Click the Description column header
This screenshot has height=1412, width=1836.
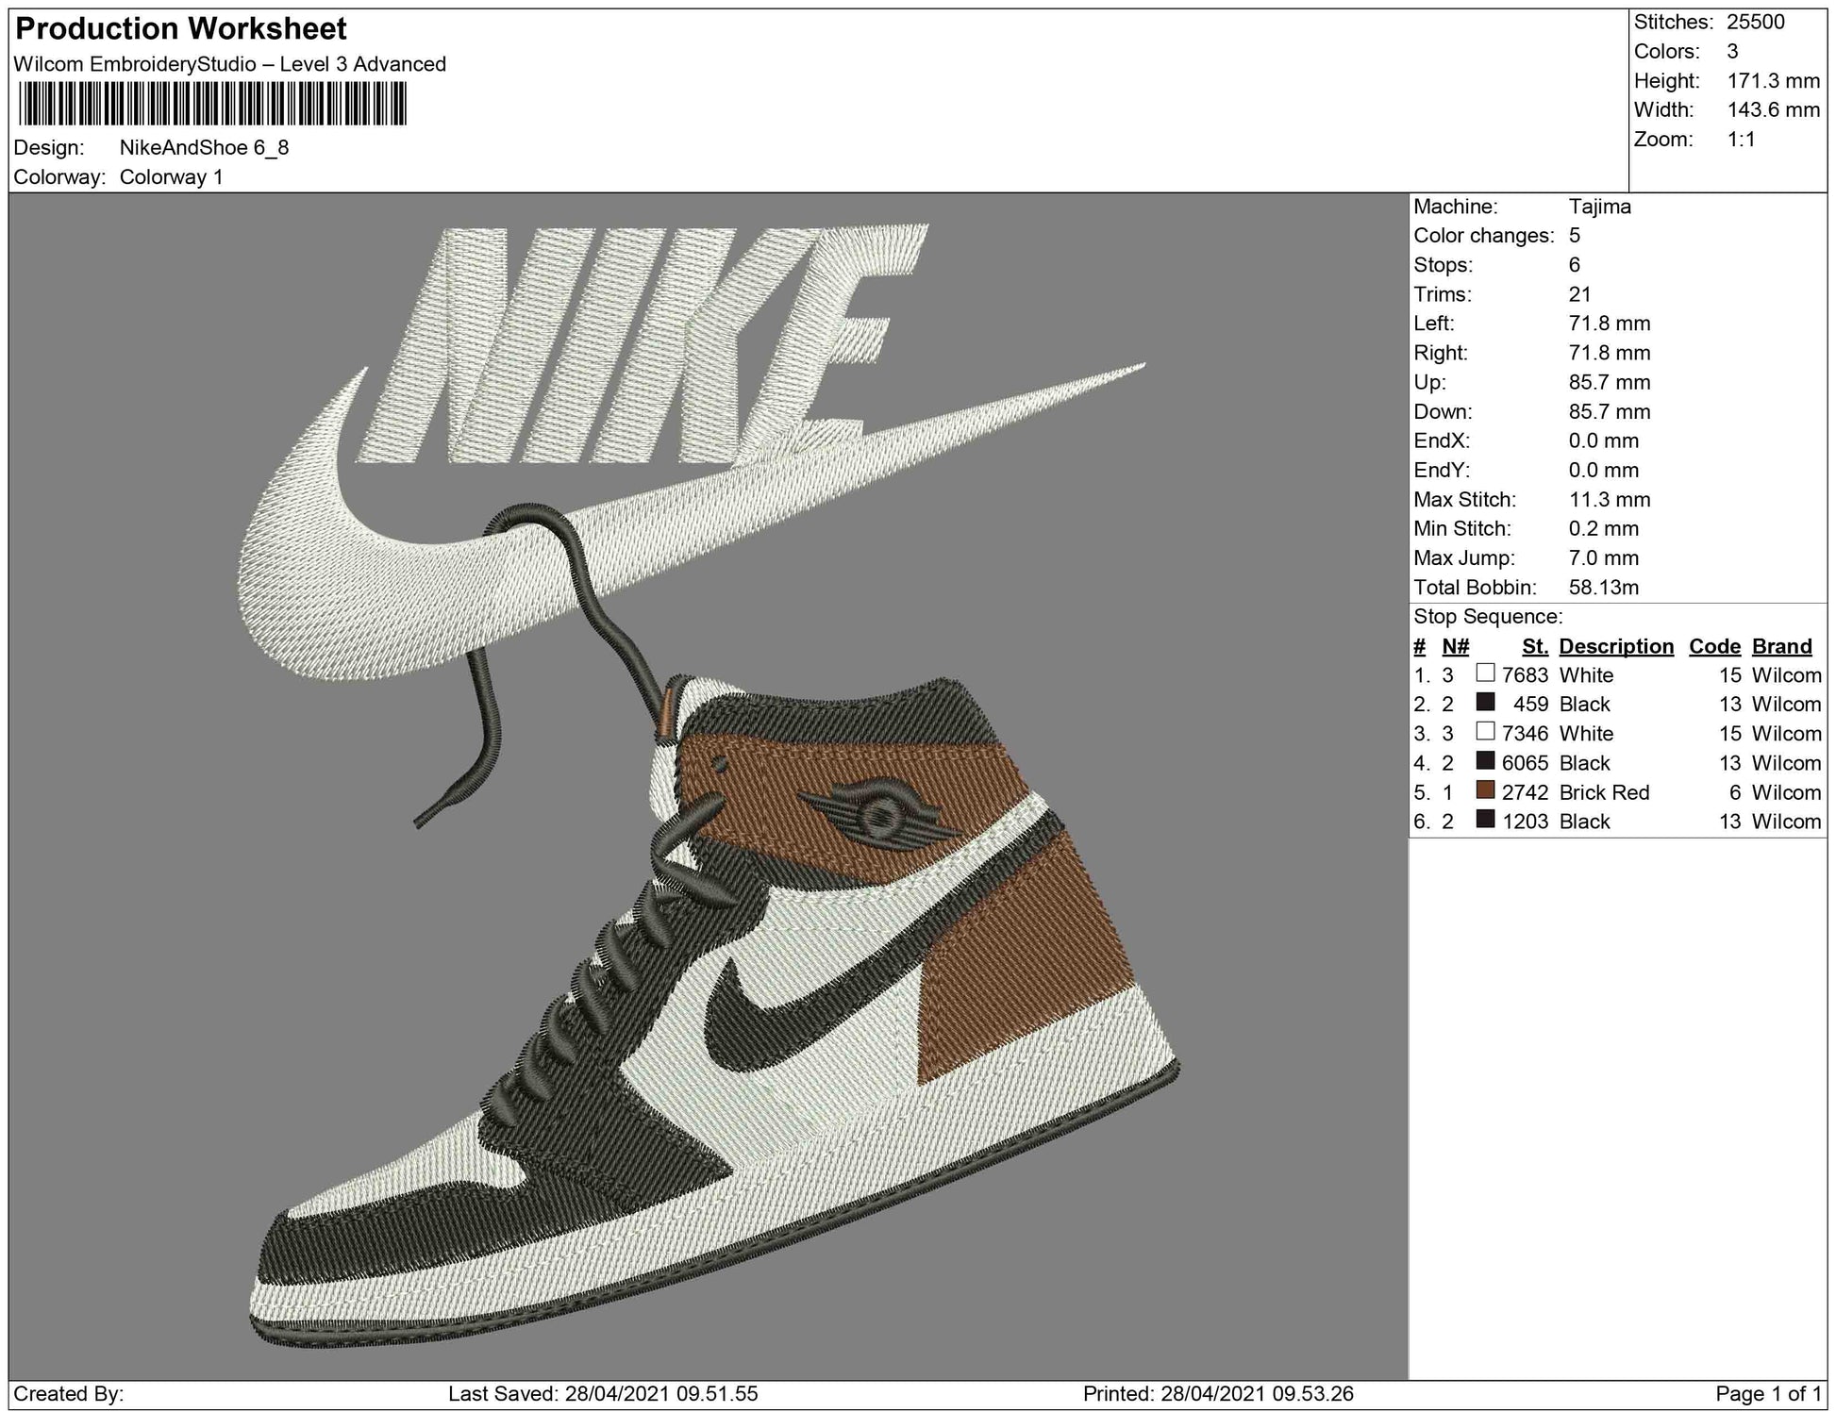pyautogui.click(x=1615, y=646)
